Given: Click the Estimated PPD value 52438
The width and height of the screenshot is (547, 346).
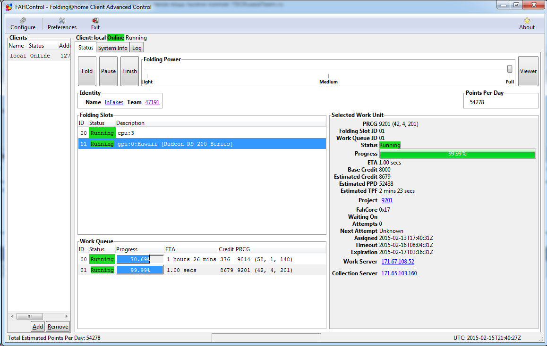Looking at the screenshot, I should 386,184.
